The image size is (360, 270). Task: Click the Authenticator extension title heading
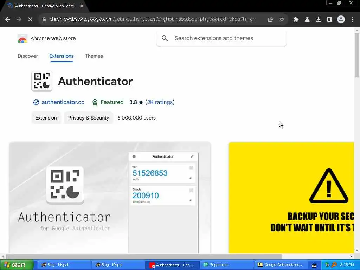tap(95, 81)
